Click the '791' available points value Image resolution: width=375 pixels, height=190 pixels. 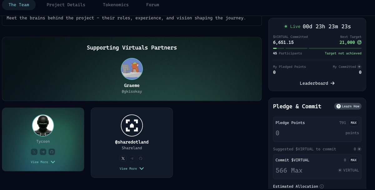pyautogui.click(x=342, y=123)
